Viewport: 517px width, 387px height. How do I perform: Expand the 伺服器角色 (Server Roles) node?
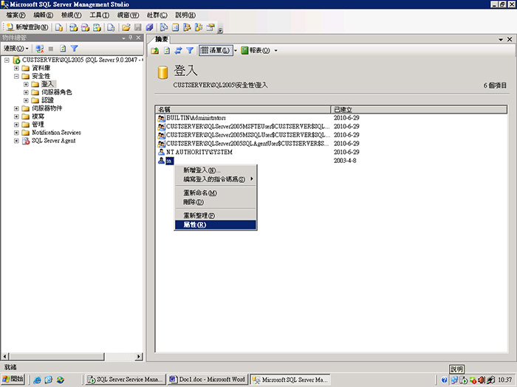tap(26, 92)
